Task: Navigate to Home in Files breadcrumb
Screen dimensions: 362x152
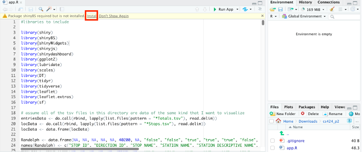Action: [x=288, y=121]
